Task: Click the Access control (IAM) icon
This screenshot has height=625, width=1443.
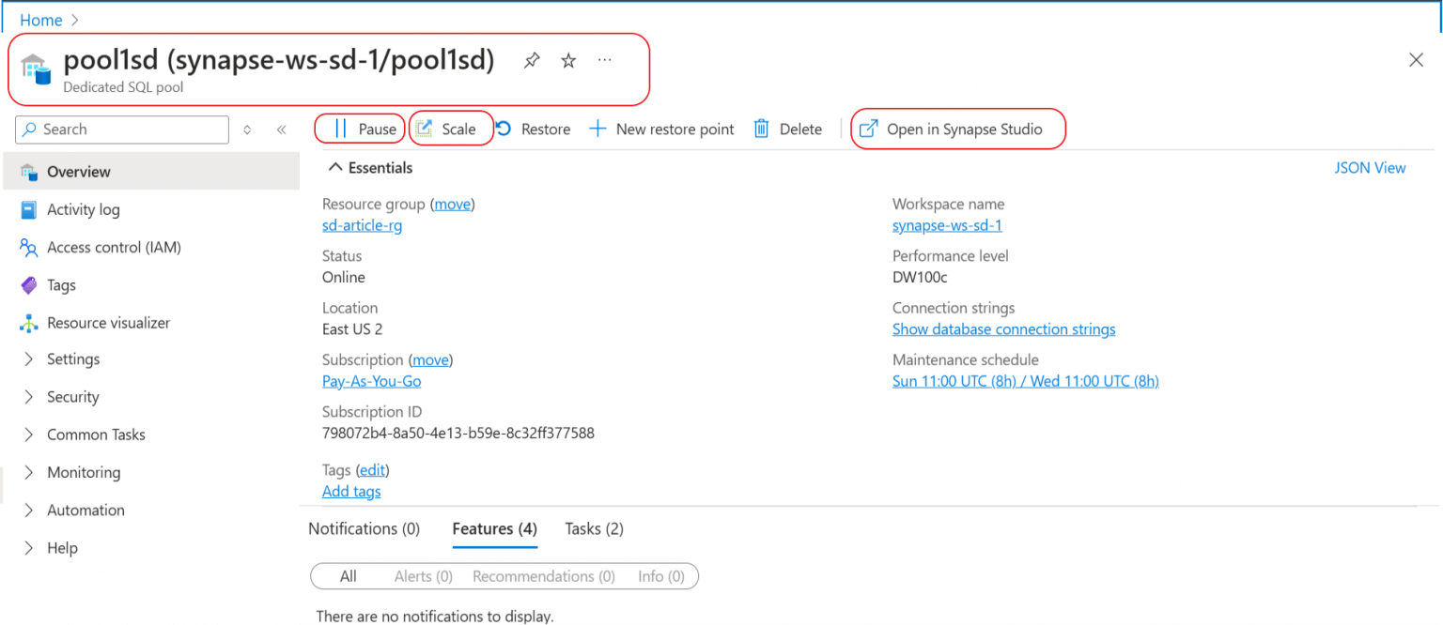Action: point(29,248)
